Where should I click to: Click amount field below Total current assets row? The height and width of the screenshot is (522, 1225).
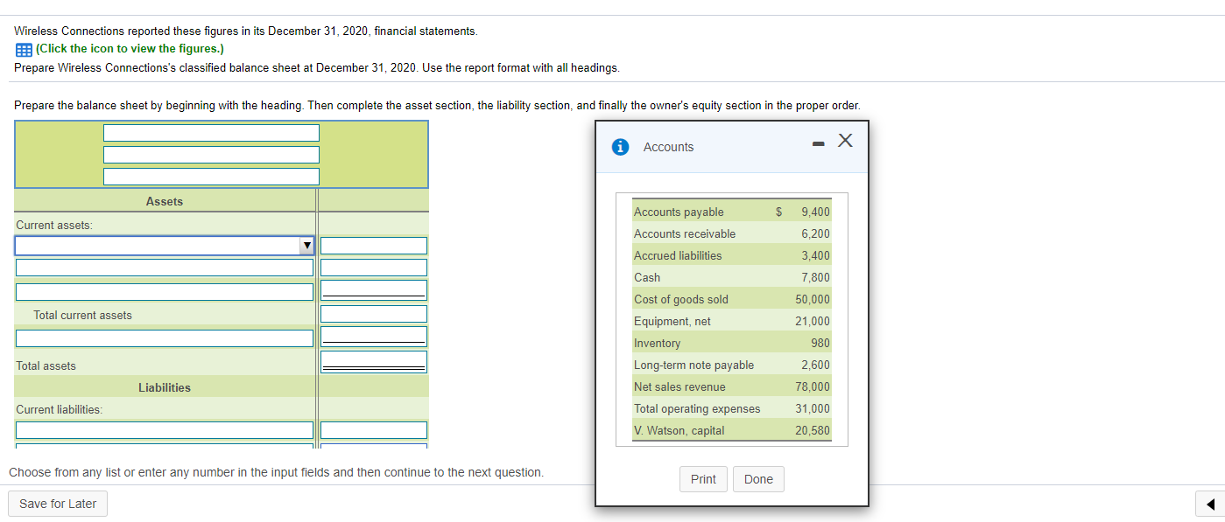pos(374,336)
